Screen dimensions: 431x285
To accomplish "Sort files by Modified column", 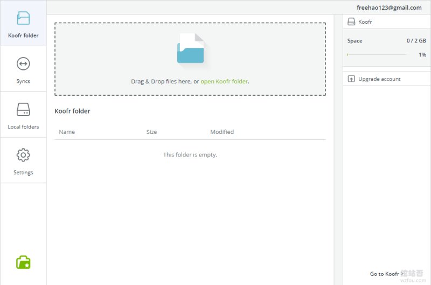I will pyautogui.click(x=222, y=132).
